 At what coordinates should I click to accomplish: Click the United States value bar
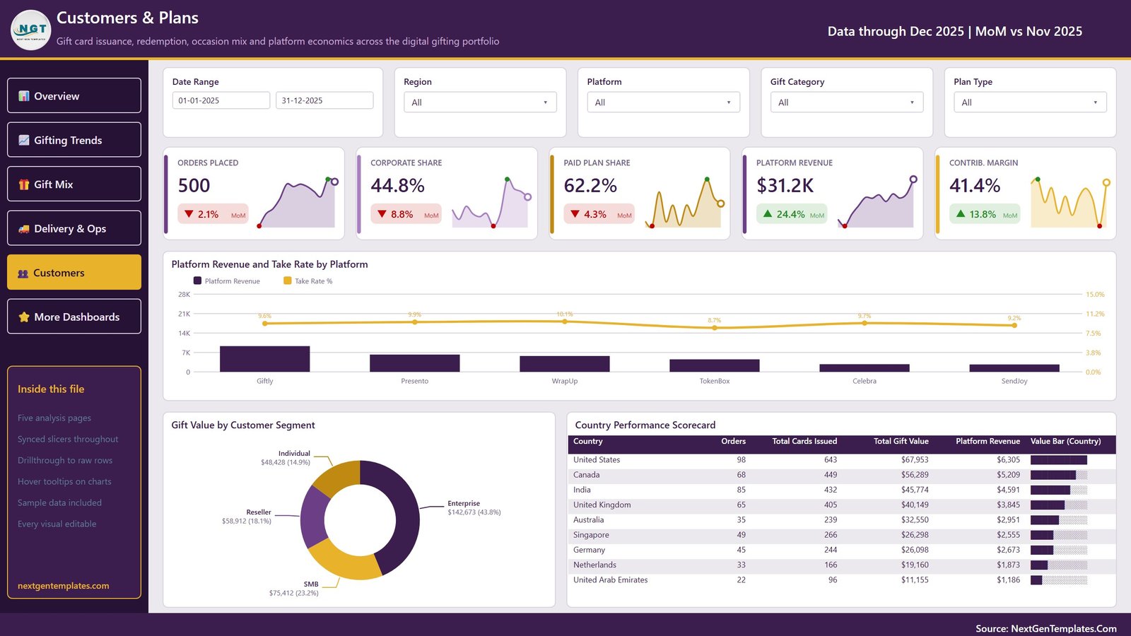coord(1059,460)
